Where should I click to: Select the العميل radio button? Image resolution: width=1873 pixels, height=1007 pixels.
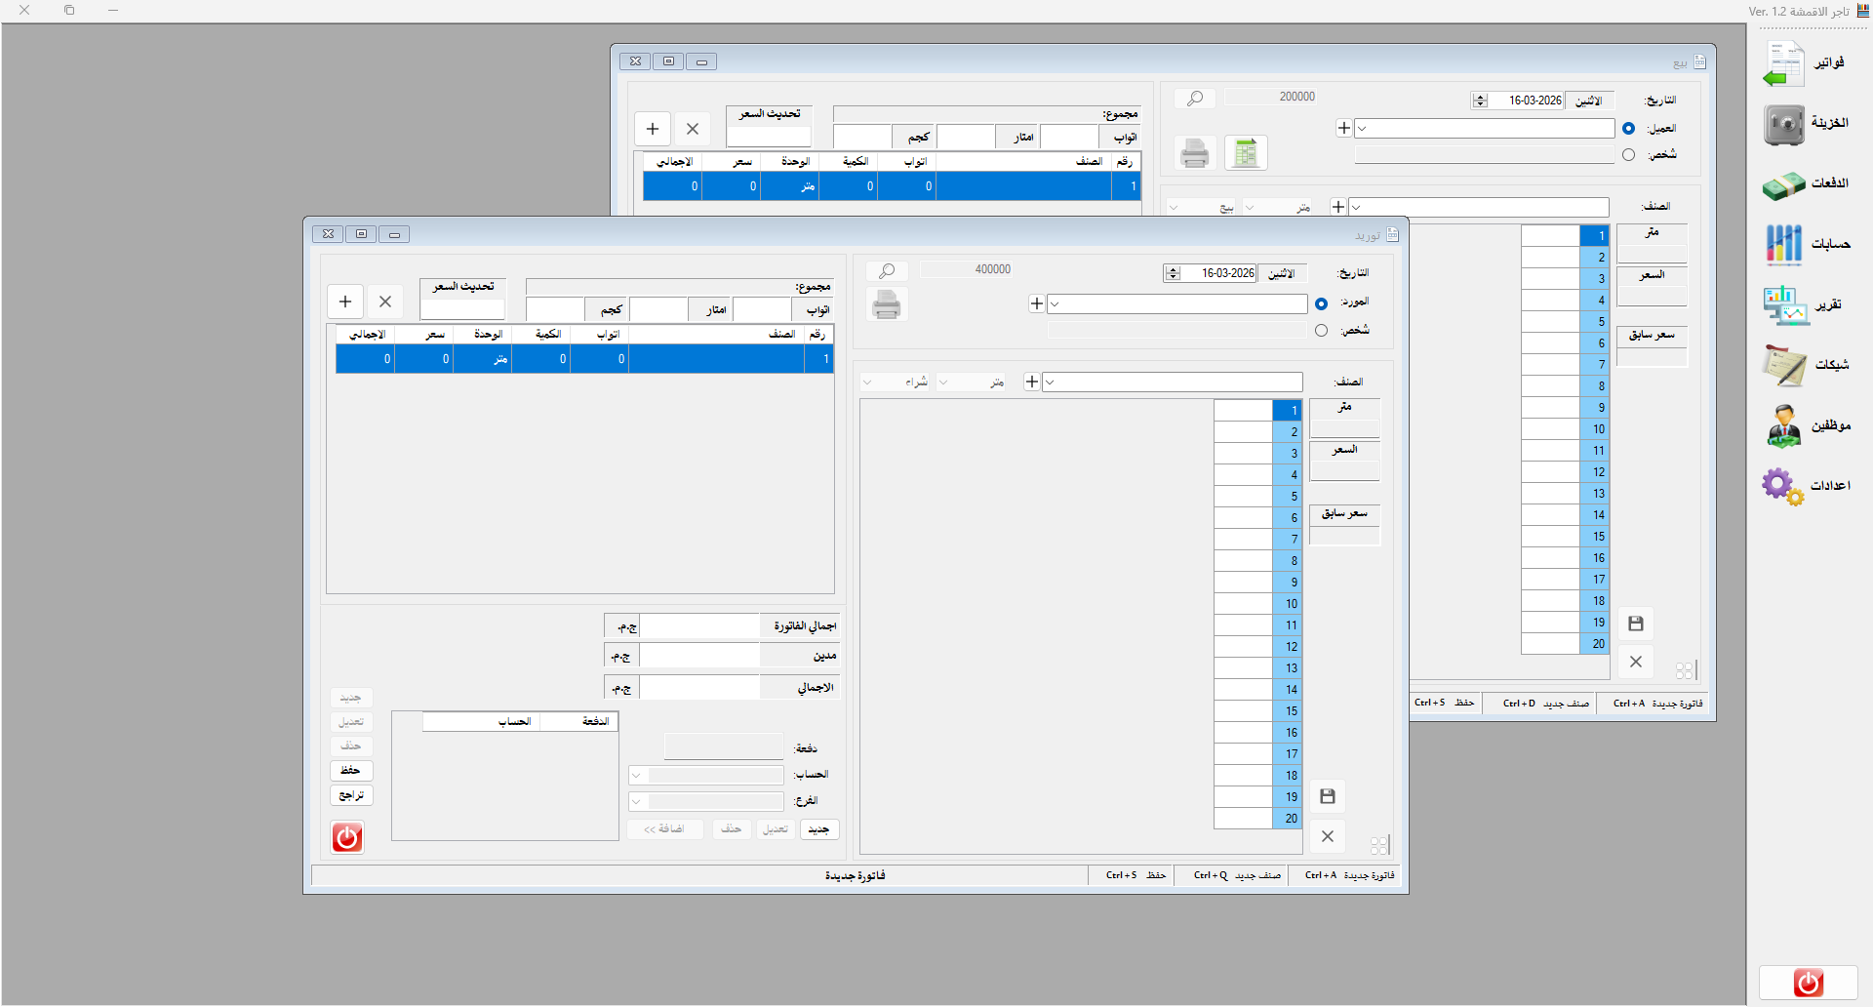(1628, 129)
